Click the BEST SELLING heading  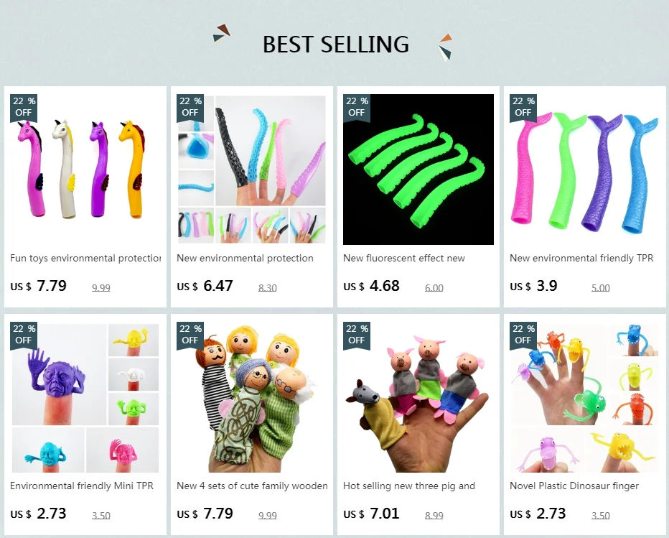(x=336, y=45)
